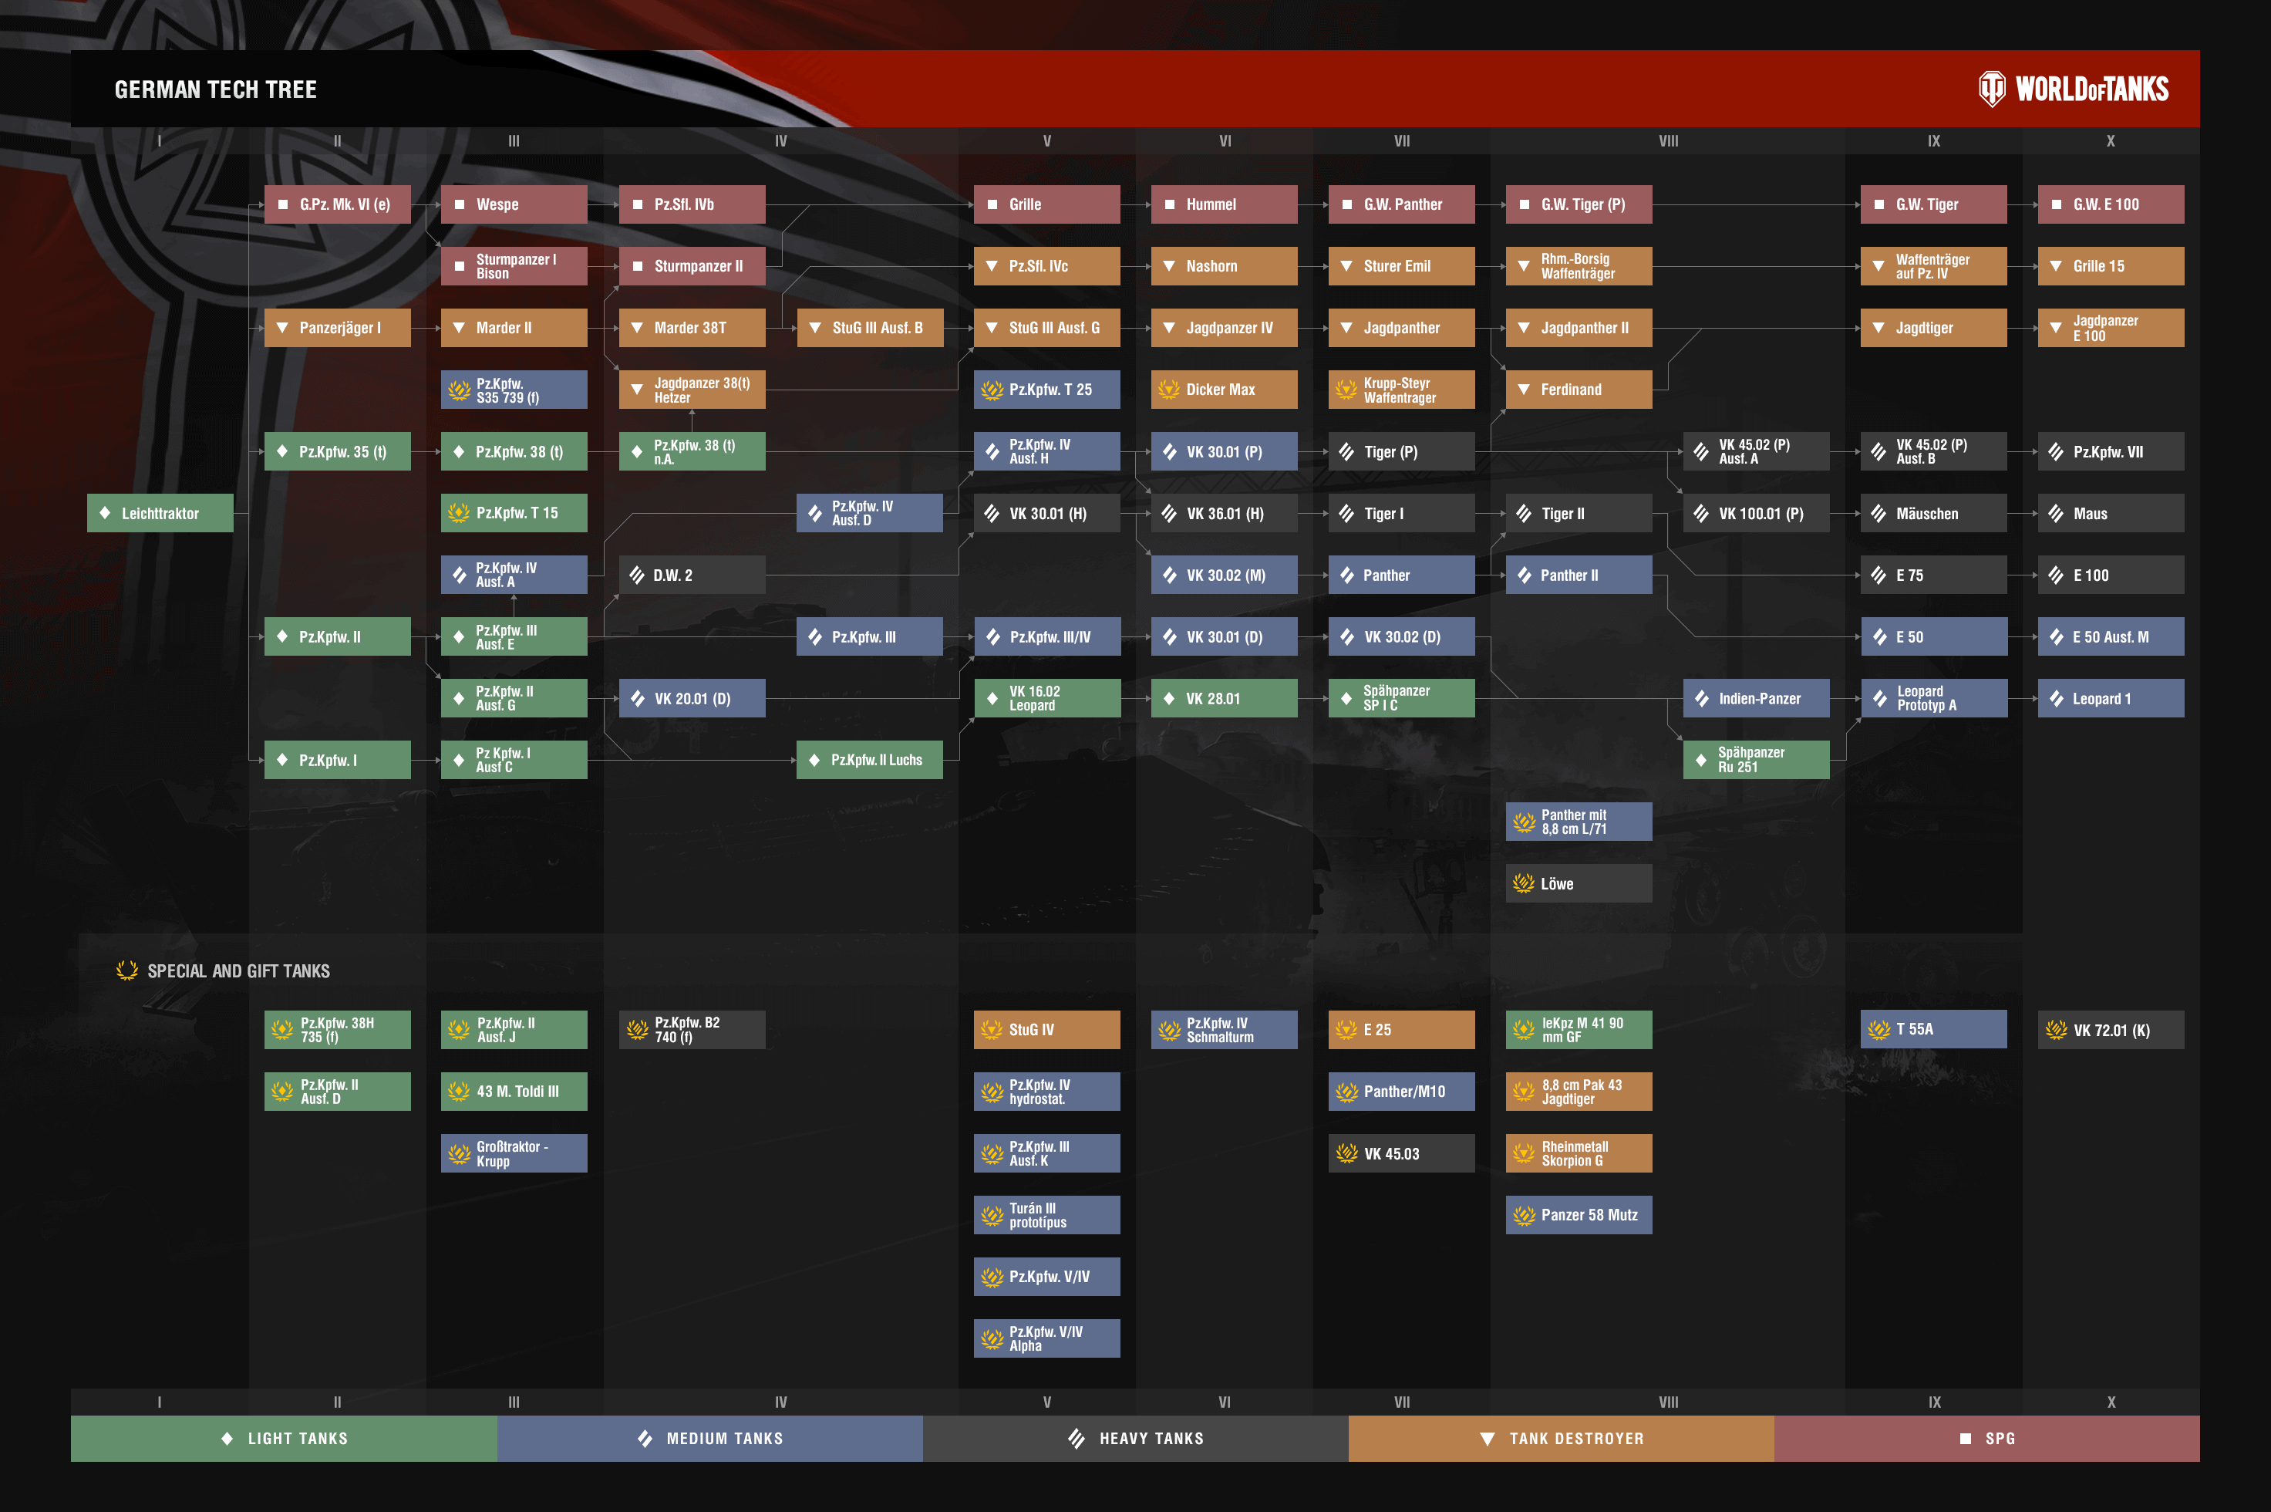2271x1512 pixels.
Task: Click the Special and Gift Tanks heading
Action: (x=238, y=971)
